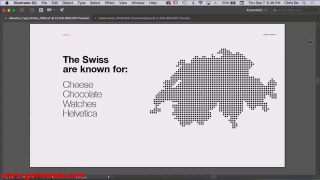Open the Edit menu
The height and width of the screenshot is (180, 320).
click(x=54, y=3)
